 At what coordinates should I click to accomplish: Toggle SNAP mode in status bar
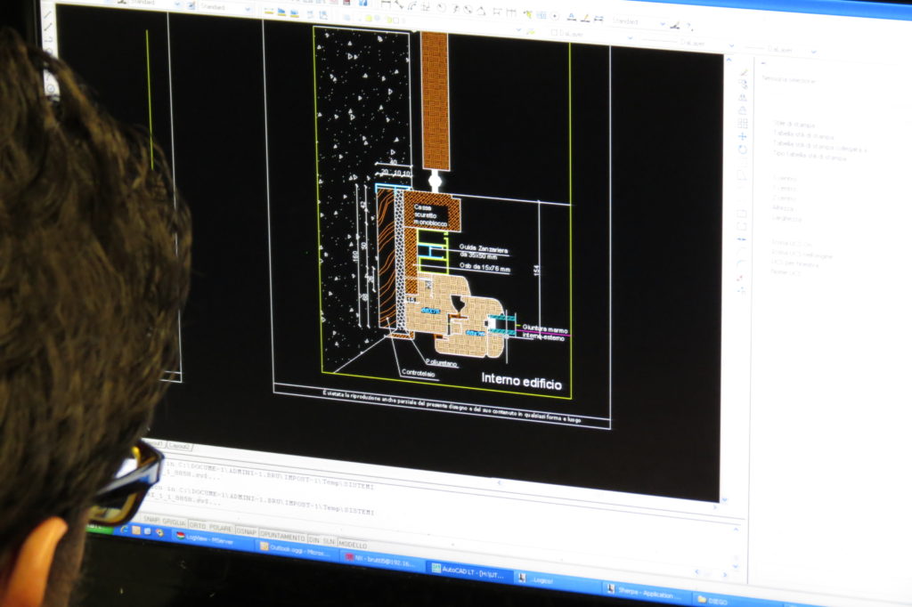151,519
